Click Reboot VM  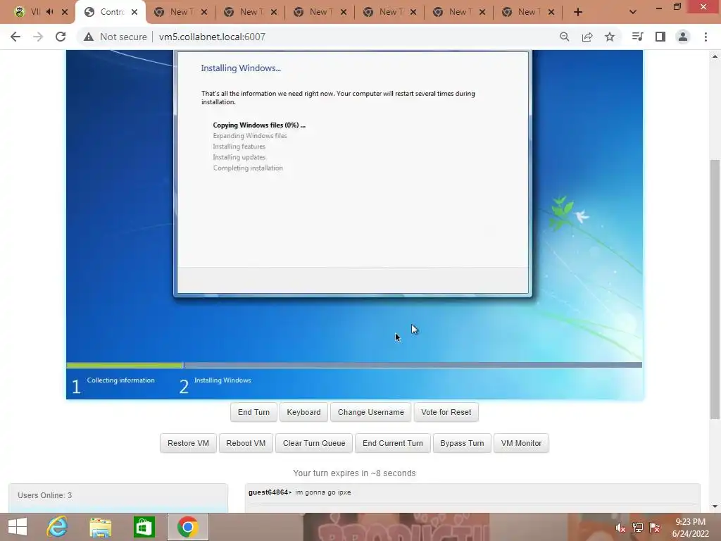pos(246,443)
